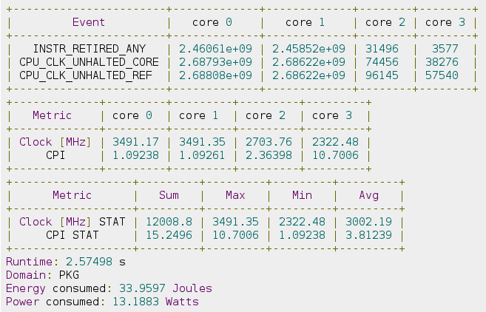Click the 2.68793e+09 core 0 value
This screenshot has width=486, height=312.
(215, 61)
